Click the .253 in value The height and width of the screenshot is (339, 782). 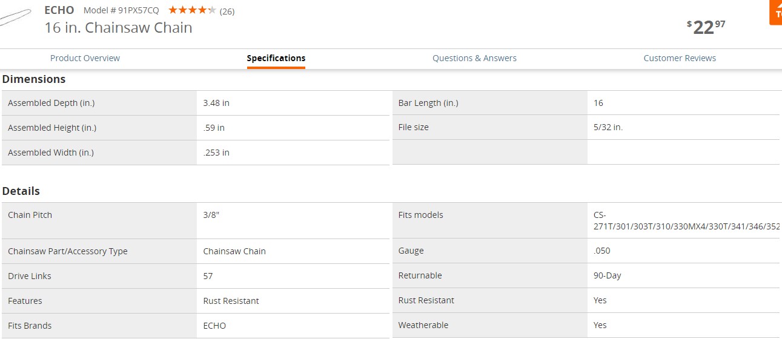tap(216, 153)
